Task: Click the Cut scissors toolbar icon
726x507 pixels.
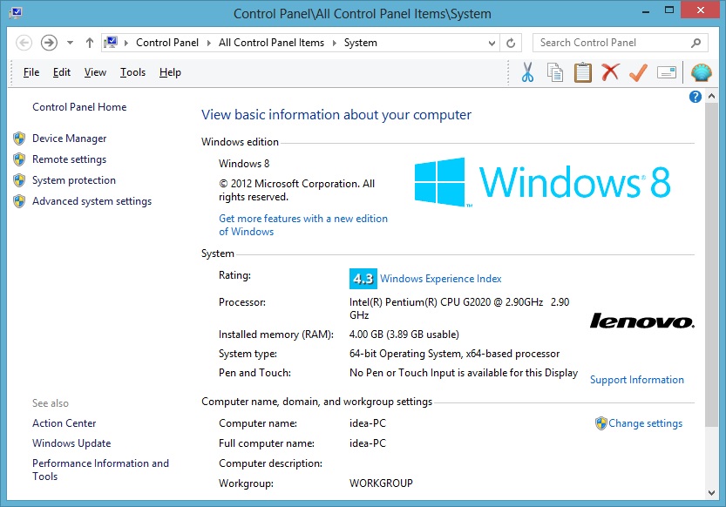Action: click(527, 72)
